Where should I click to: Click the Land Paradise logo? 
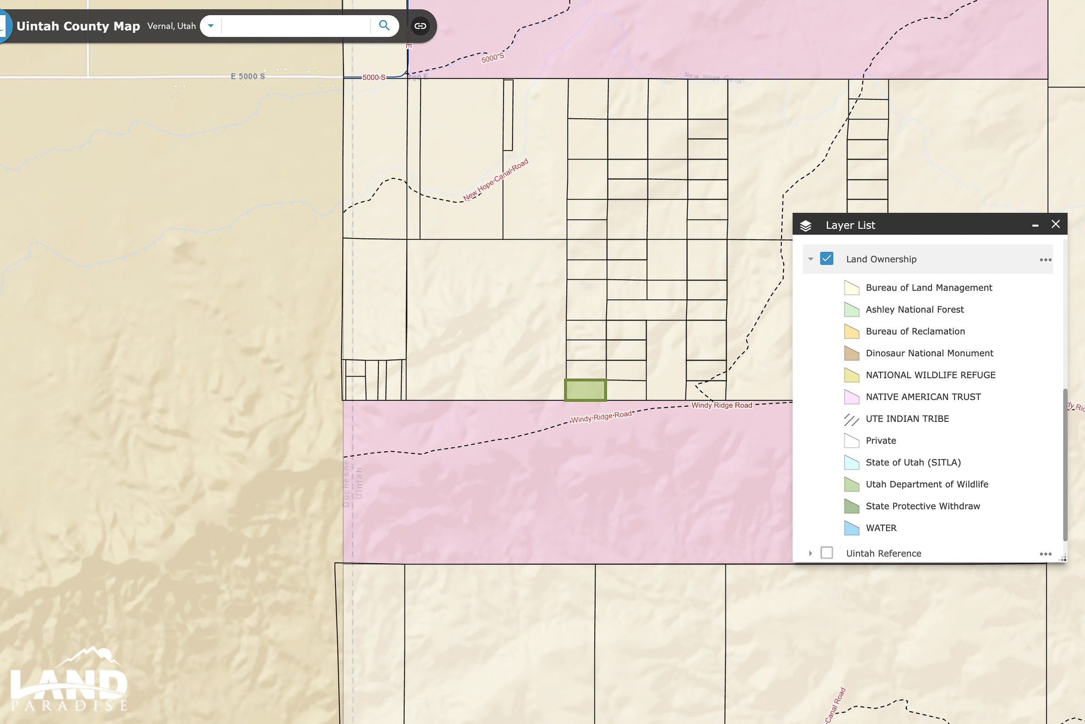[x=69, y=678]
